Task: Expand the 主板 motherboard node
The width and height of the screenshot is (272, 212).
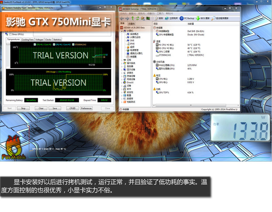Action: coord(122,60)
